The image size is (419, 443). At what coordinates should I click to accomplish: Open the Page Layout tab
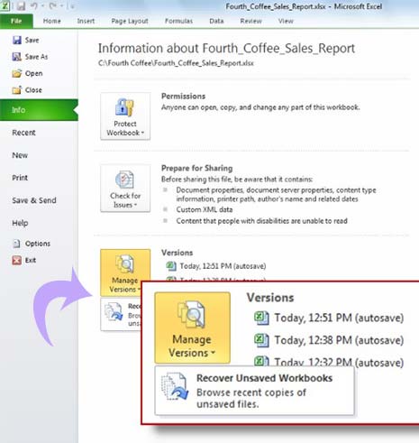130,21
